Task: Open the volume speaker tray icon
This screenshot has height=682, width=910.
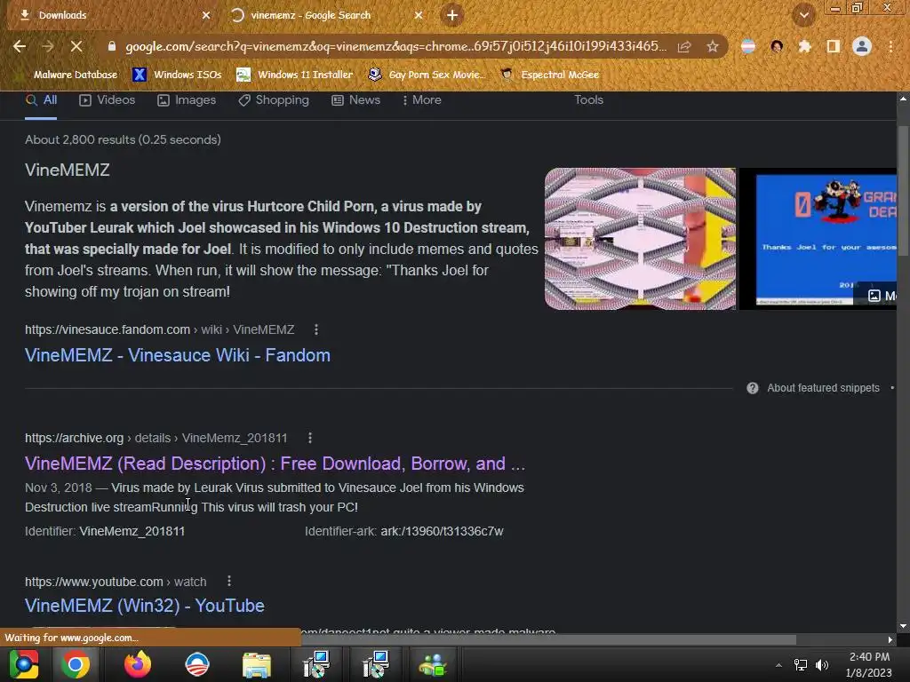Action: 822,665
